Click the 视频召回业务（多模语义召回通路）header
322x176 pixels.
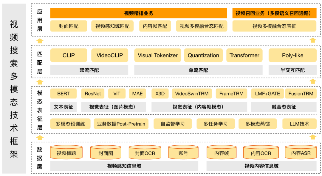pyautogui.click(x=274, y=13)
